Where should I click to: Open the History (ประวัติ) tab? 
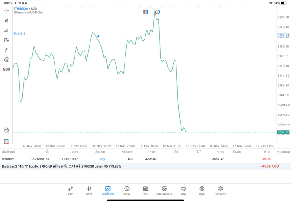click(127, 190)
